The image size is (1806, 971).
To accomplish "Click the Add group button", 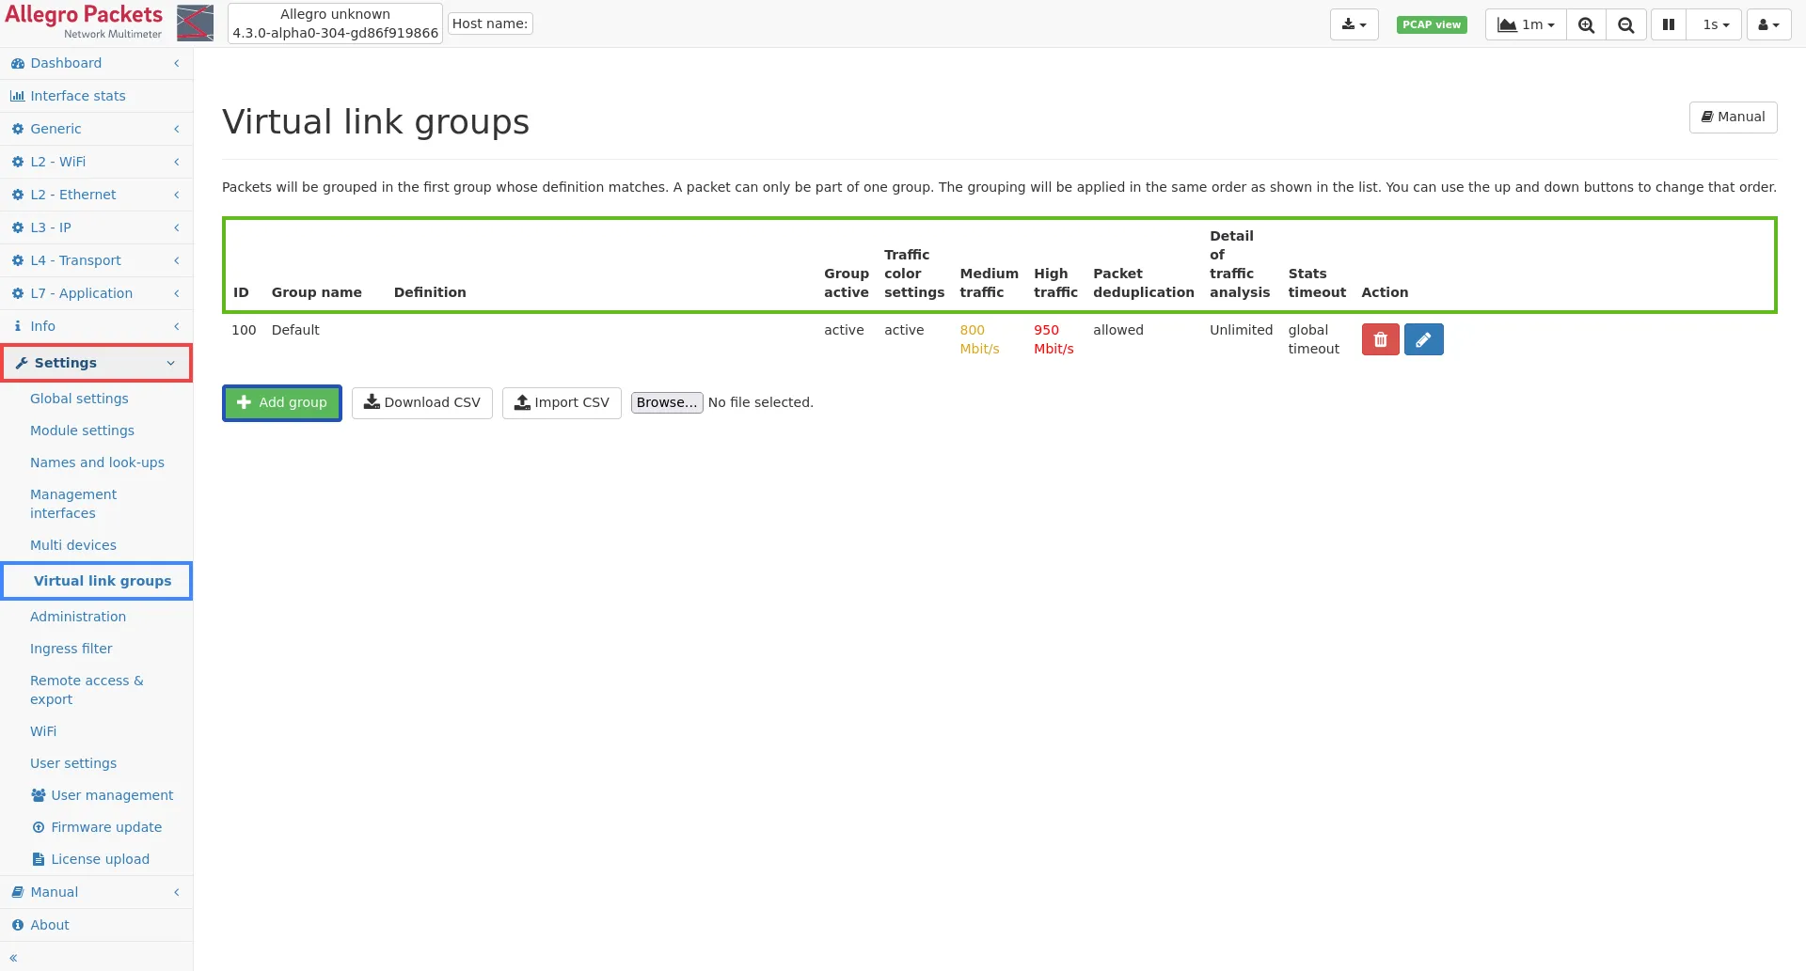I will (x=282, y=402).
